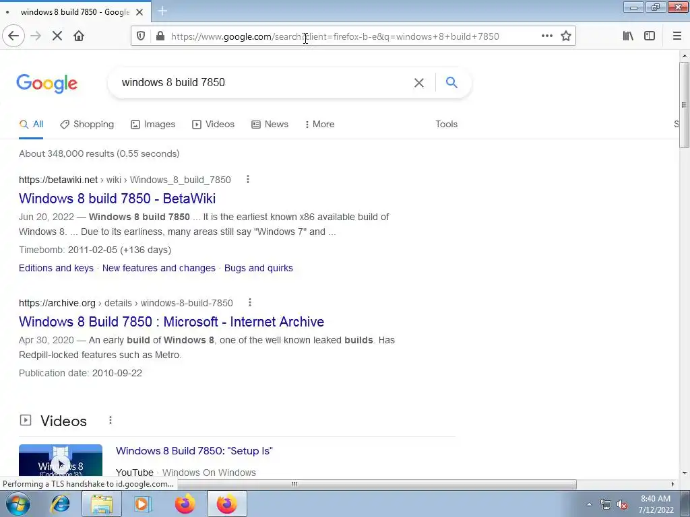Select the About 348,000 results text
690x517 pixels.
tap(99, 154)
